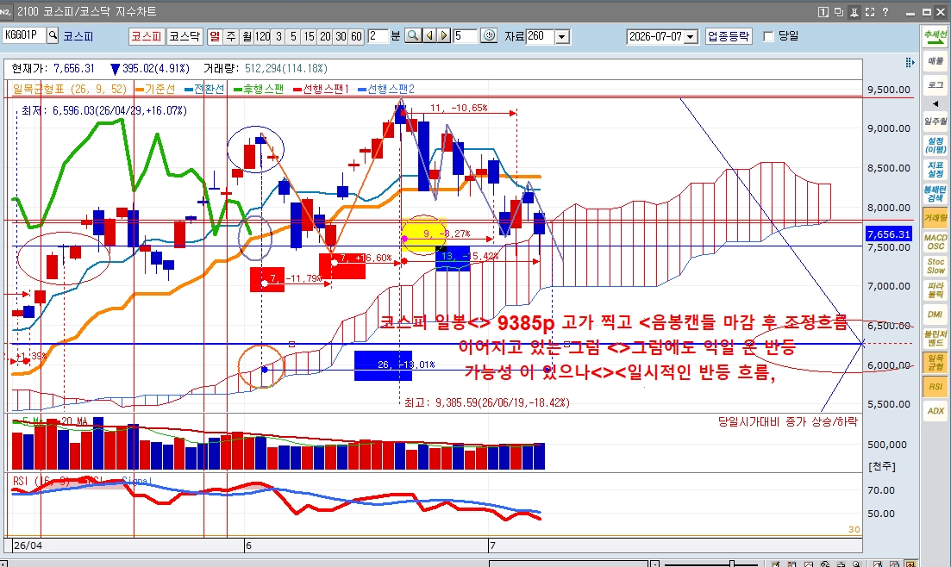Open the date 2026-07-07 dropdown

coord(691,36)
